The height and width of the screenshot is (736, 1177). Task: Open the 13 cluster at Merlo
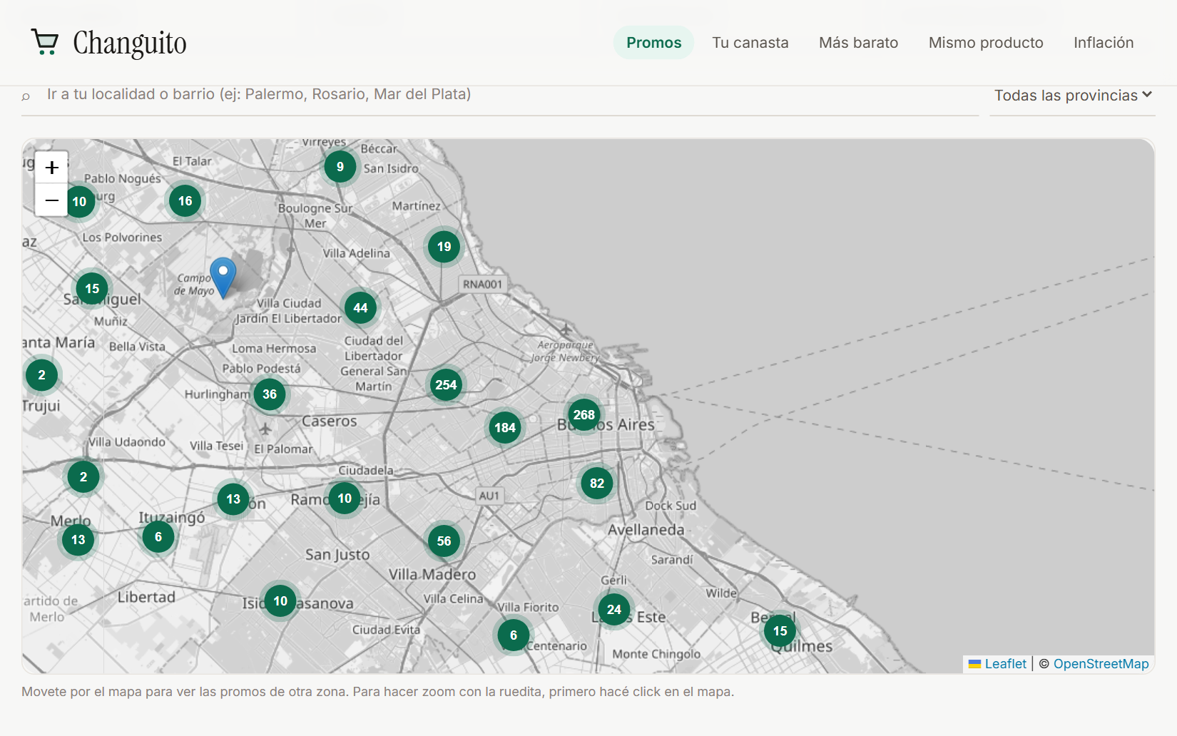pyautogui.click(x=78, y=540)
